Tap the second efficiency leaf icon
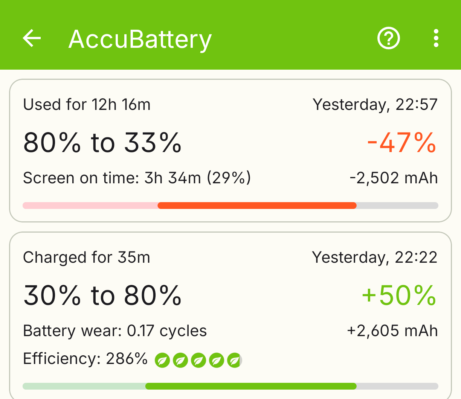461x399 pixels. 180,360
